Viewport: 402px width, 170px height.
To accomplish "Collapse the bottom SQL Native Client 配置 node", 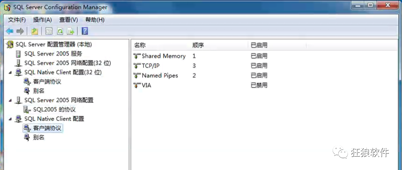I will point(10,119).
